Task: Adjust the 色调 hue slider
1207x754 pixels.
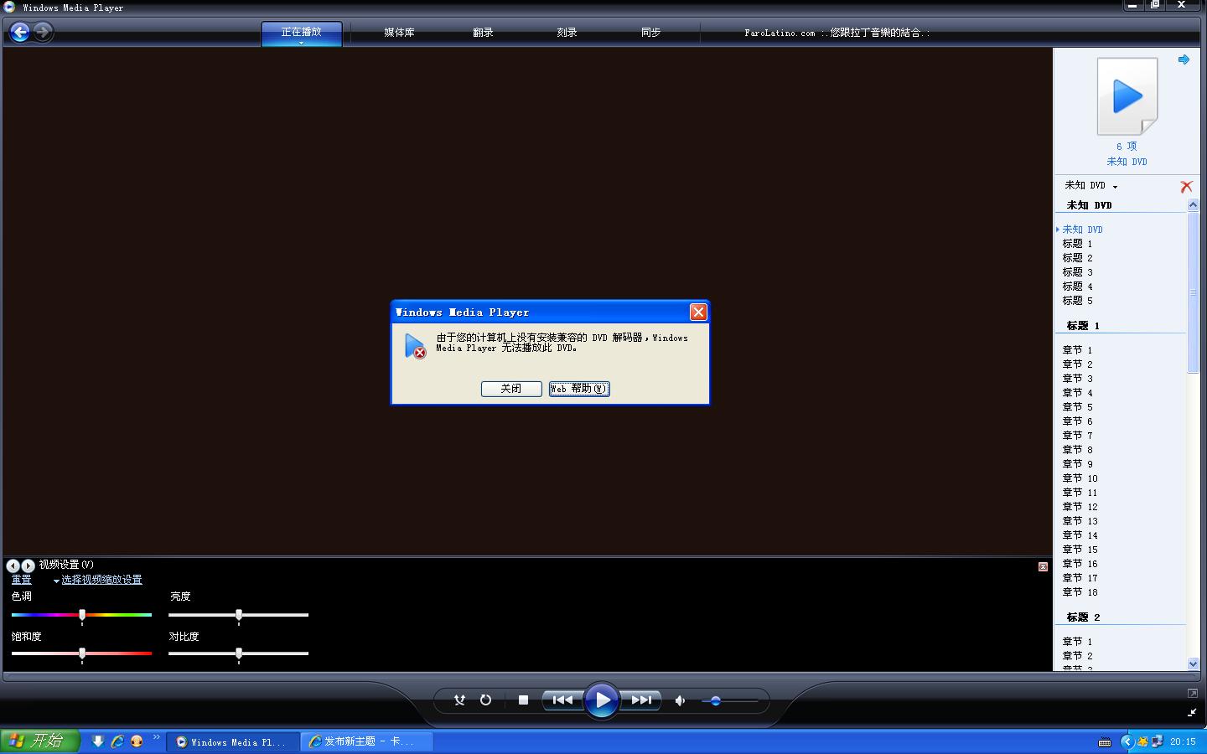Action: tap(82, 615)
